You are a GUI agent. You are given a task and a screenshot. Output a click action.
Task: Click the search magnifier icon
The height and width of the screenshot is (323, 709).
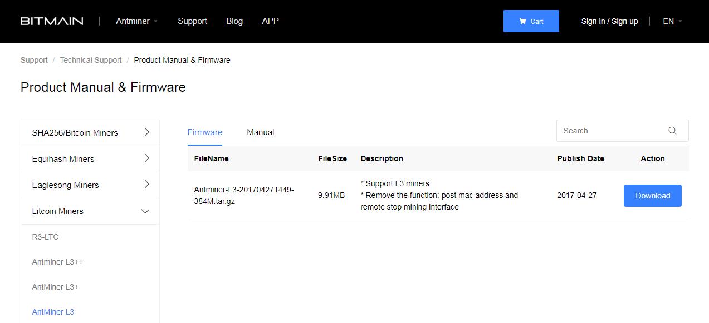(x=672, y=131)
